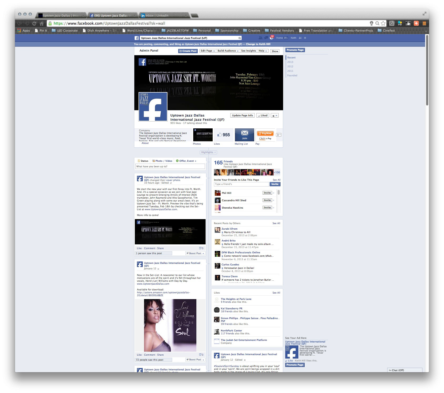
Task: Select the Photo / Video composer tab
Action: (162, 161)
